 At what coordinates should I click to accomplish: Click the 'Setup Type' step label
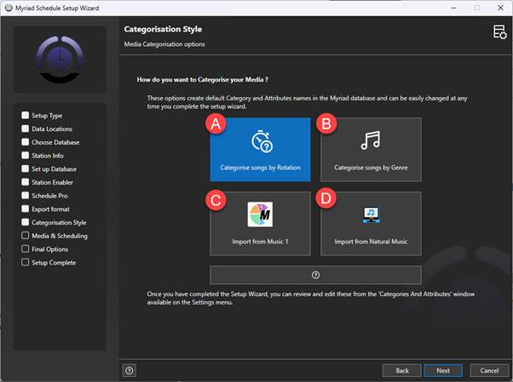point(47,116)
